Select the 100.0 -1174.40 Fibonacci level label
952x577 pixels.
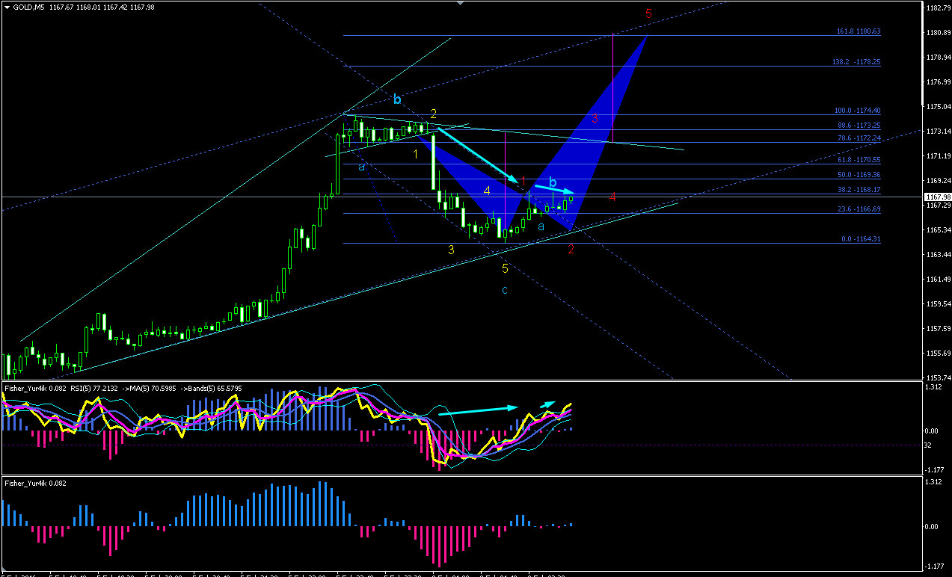[858, 111]
